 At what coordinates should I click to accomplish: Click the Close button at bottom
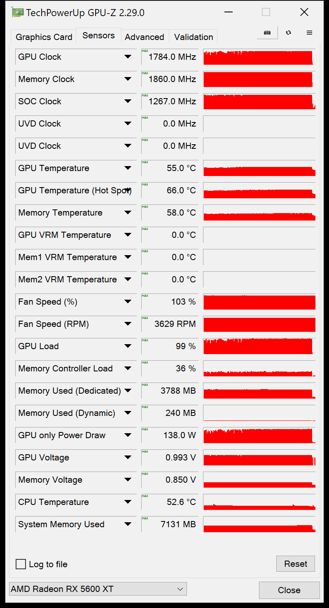289,590
